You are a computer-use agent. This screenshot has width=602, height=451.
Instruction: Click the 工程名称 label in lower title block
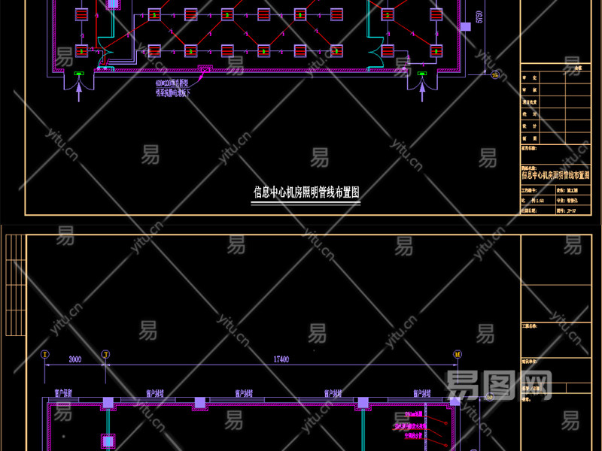530,326
